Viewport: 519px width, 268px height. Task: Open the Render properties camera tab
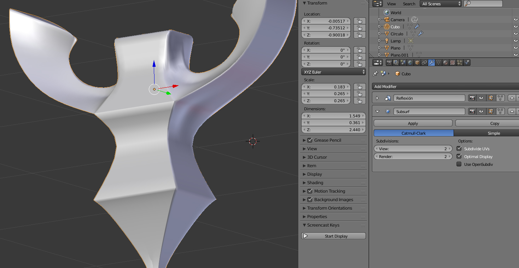tap(389, 63)
